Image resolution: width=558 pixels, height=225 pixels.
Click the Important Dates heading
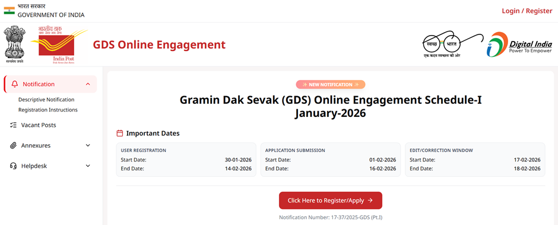click(x=153, y=134)
